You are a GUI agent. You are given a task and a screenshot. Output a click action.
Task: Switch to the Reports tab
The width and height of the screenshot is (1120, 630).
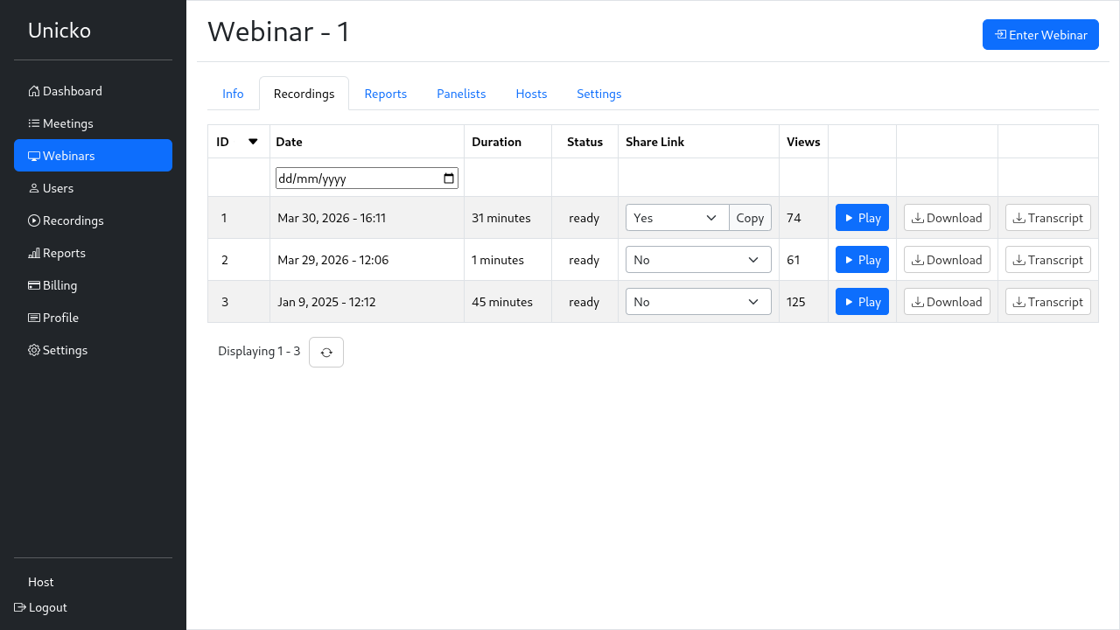pyautogui.click(x=386, y=94)
